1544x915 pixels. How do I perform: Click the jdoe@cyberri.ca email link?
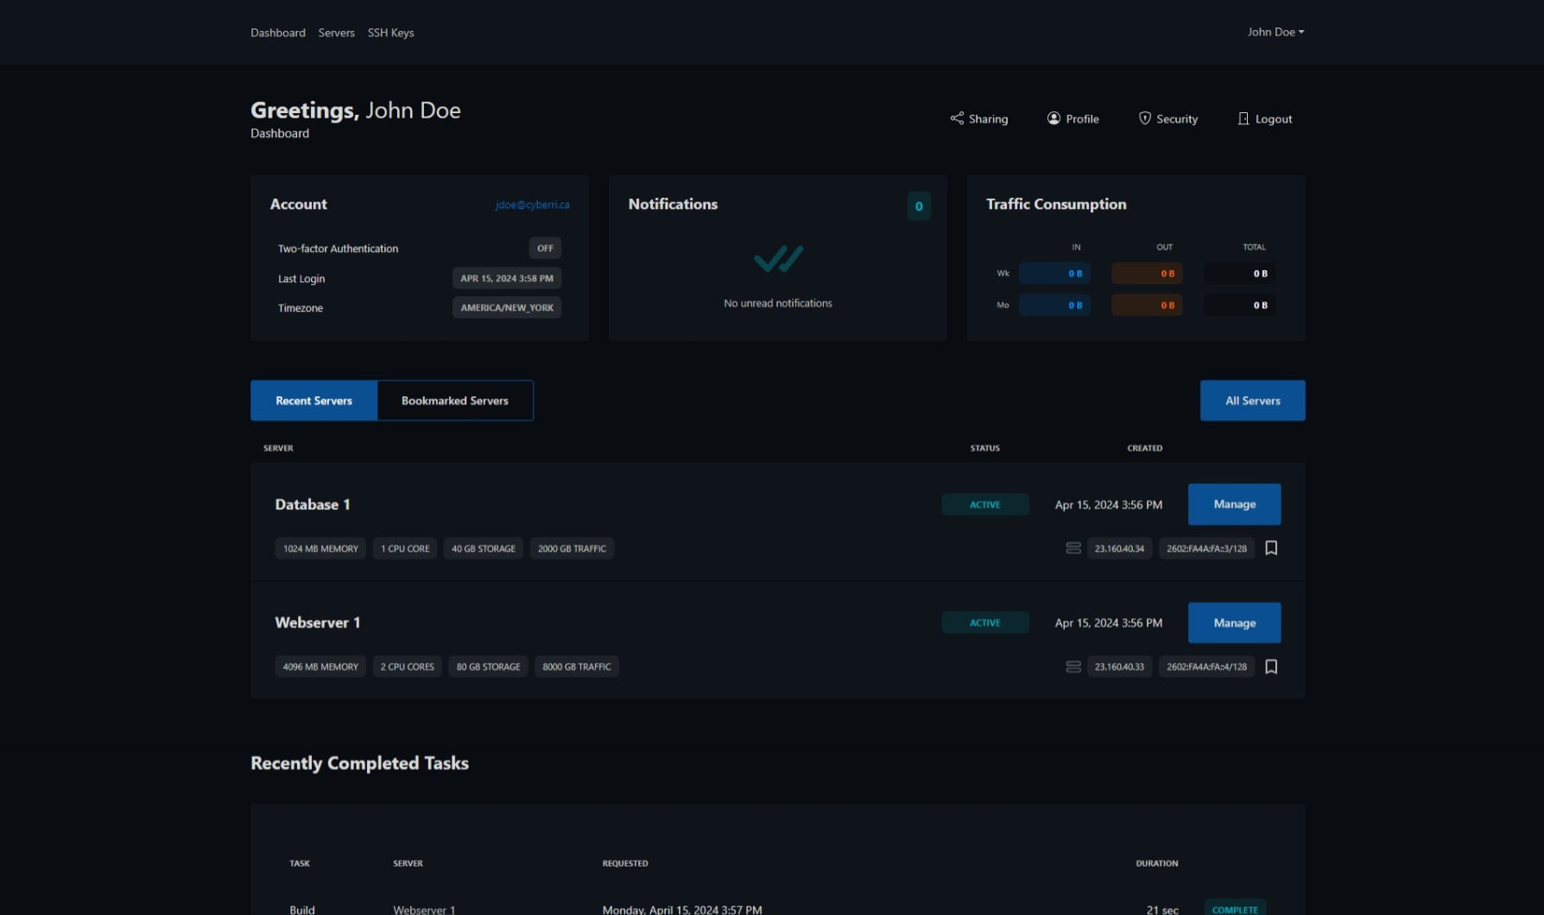point(532,205)
